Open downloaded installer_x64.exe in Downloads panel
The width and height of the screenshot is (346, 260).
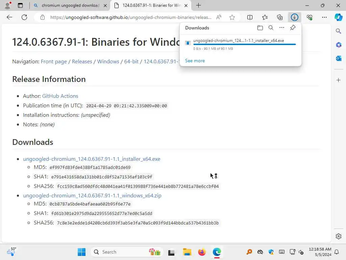pyautogui.click(x=238, y=41)
